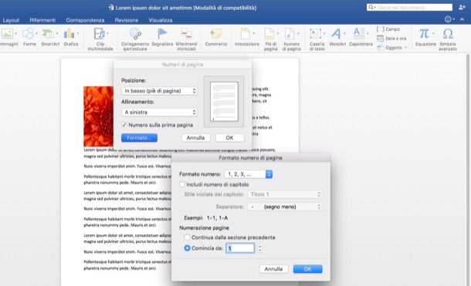Select Continua dalla sezione precedente

pos(187,237)
